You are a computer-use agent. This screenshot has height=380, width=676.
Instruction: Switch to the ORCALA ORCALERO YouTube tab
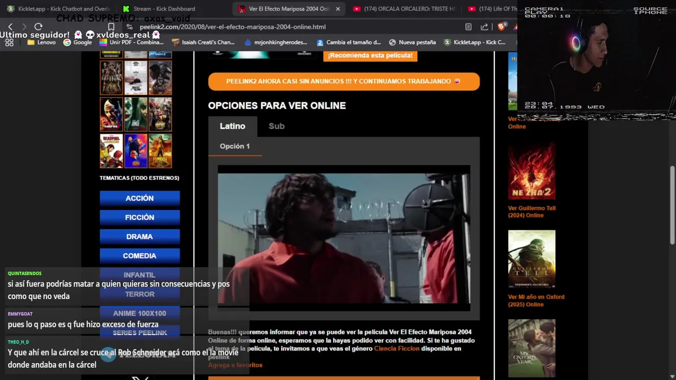click(404, 9)
